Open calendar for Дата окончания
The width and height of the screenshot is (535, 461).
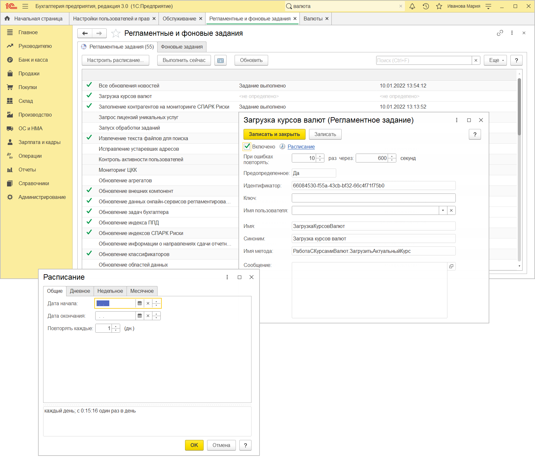[x=140, y=316]
